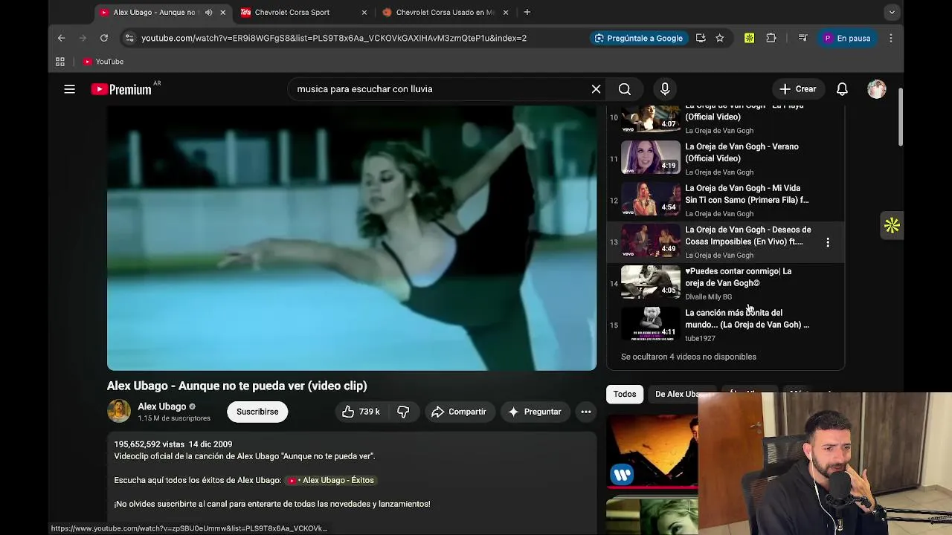Go back in browser history
The width and height of the screenshot is (952, 535).
pyautogui.click(x=62, y=38)
